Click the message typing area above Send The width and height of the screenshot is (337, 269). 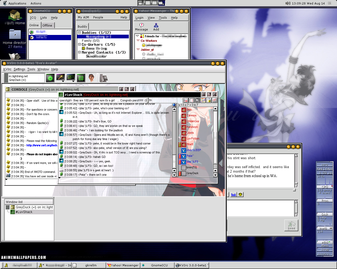260,208
